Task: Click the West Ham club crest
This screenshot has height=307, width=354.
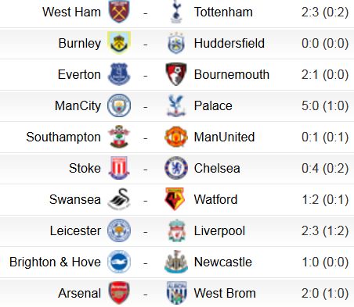Action: pyautogui.click(x=119, y=12)
